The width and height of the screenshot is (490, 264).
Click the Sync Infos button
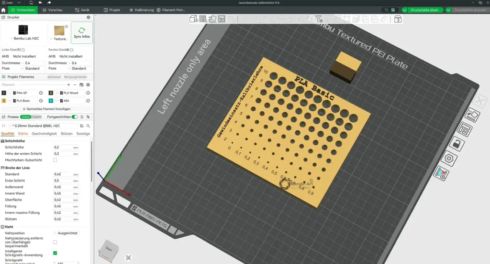(x=81, y=33)
